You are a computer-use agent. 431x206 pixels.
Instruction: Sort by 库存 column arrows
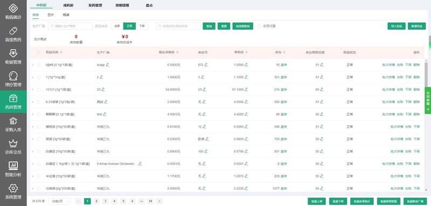[284, 52]
